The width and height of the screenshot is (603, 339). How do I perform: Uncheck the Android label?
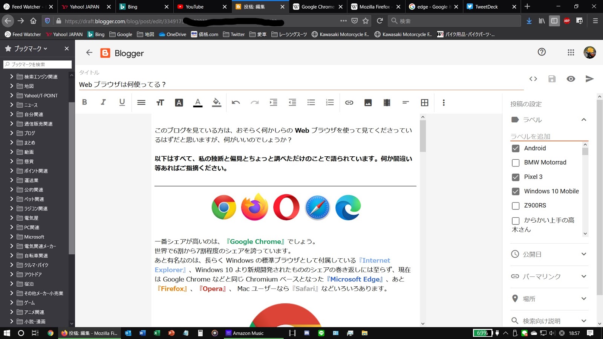coord(516,148)
